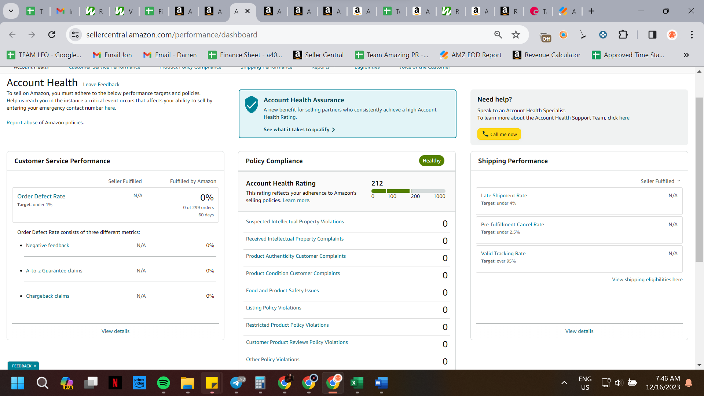
Task: View details for Shipping Performance
Action: (x=579, y=331)
